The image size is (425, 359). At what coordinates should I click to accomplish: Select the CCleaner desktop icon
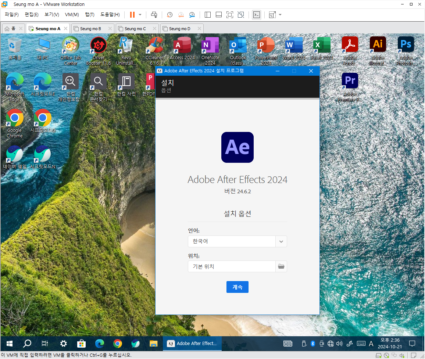tap(154, 51)
